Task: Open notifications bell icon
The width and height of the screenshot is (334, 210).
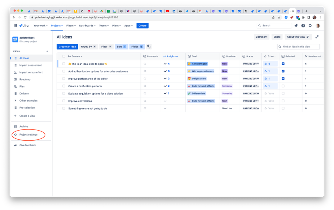Action: (x=296, y=25)
